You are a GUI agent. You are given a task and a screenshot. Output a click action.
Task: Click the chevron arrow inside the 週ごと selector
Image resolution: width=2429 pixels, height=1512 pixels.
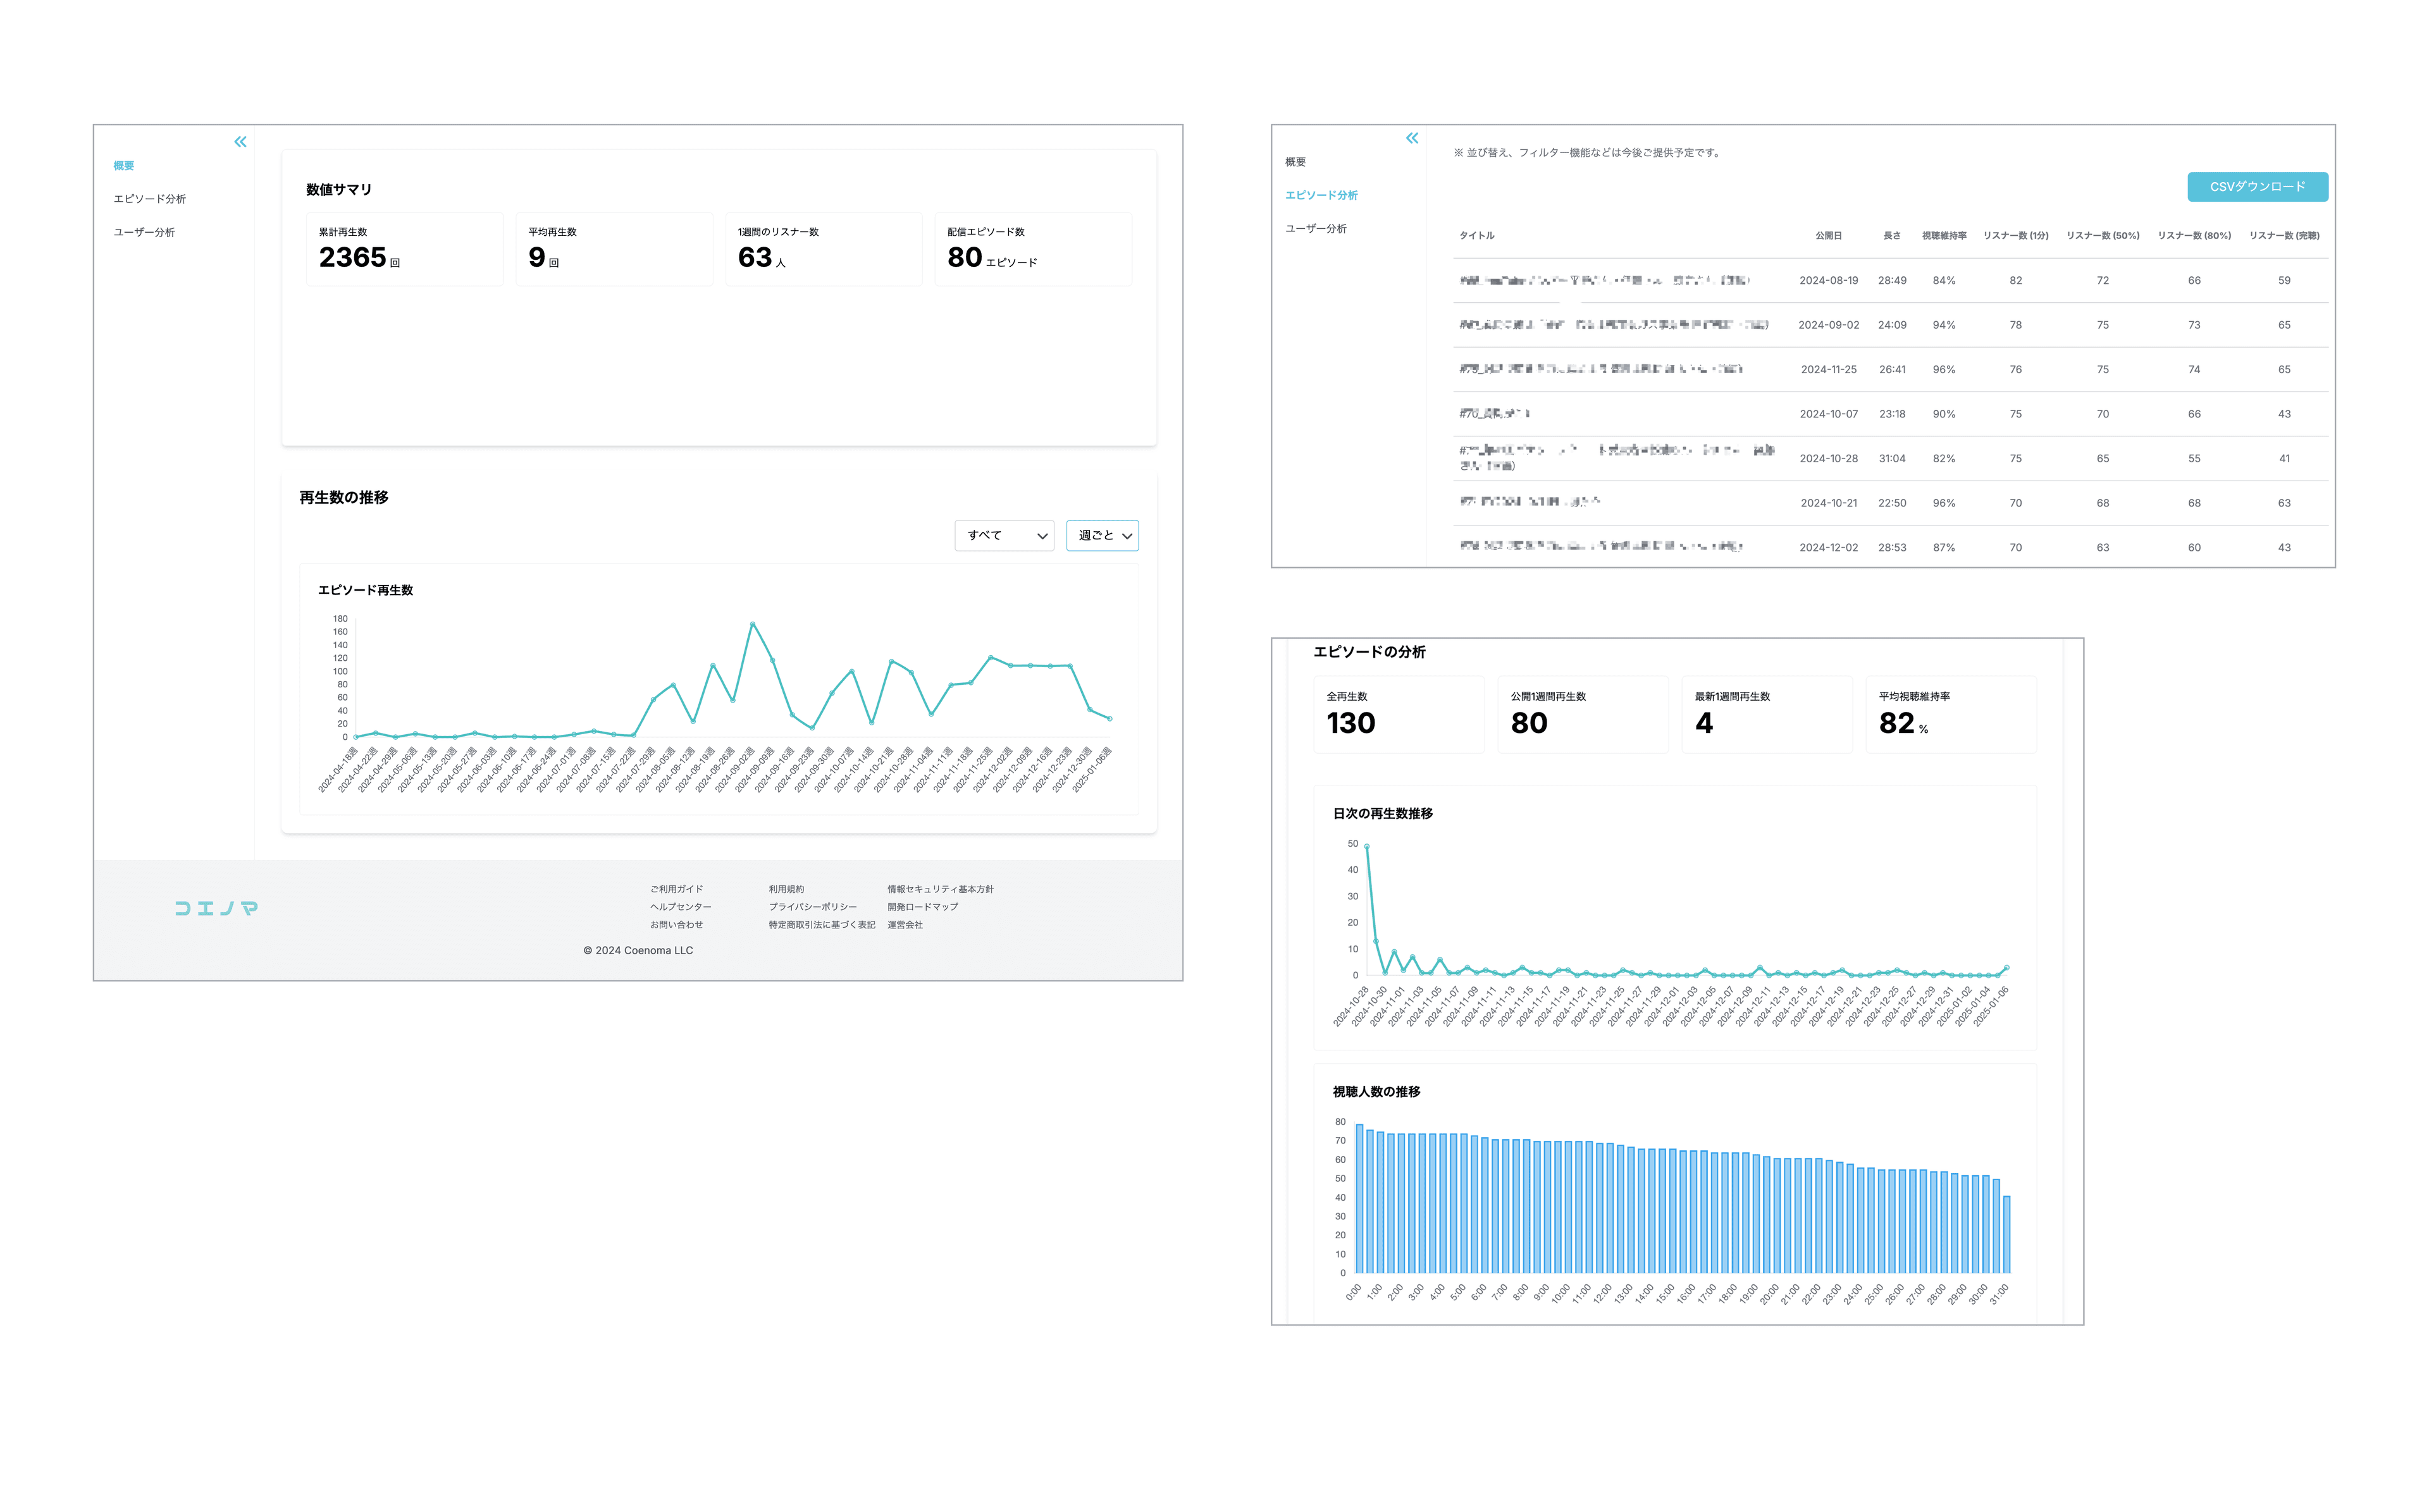click(1127, 536)
